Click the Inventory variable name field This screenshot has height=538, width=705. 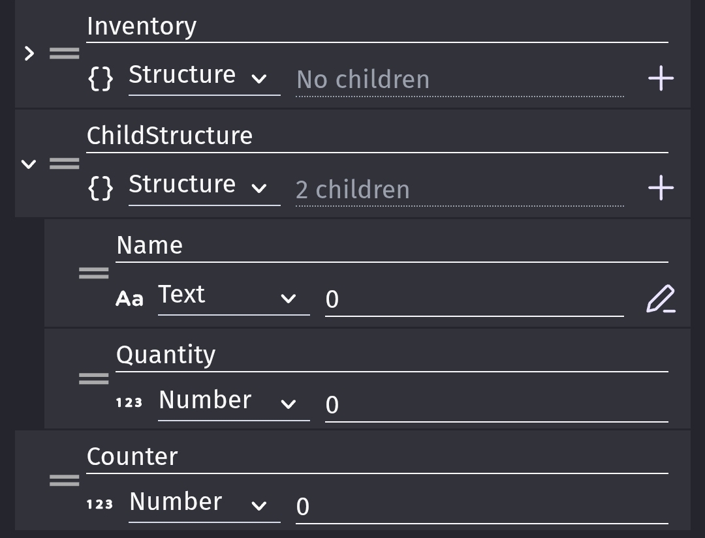(x=377, y=27)
